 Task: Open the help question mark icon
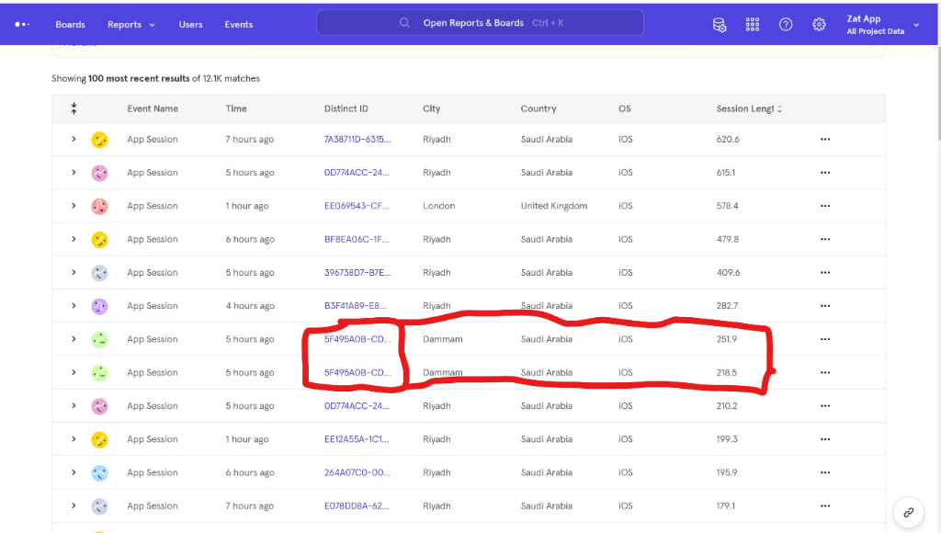click(786, 25)
